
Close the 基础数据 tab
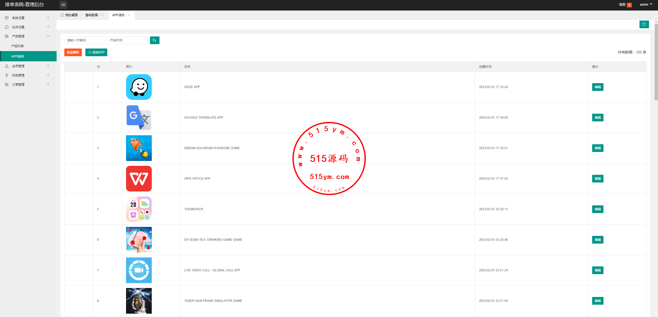click(102, 15)
